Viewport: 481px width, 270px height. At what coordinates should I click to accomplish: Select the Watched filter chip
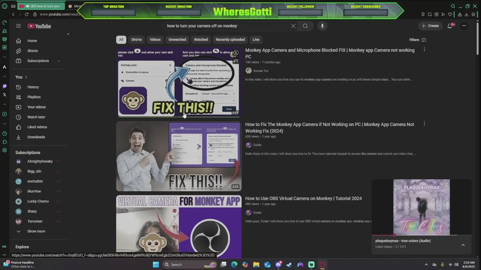[201, 39]
